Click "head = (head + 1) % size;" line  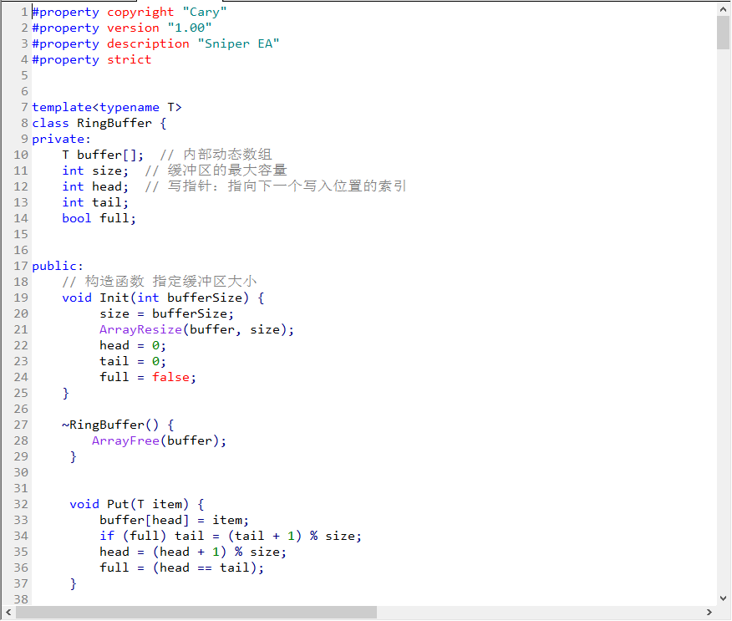(193, 552)
